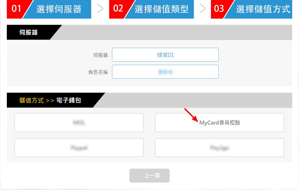This screenshot has height=190, width=299.
Task: Click the chevron arrow between steps 02 and 03
Action: tap(202, 9)
